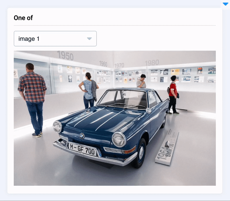Image resolution: width=230 pixels, height=201 pixels.
Task: Click the blue collapse arrow at top right
Action: pos(225,4)
